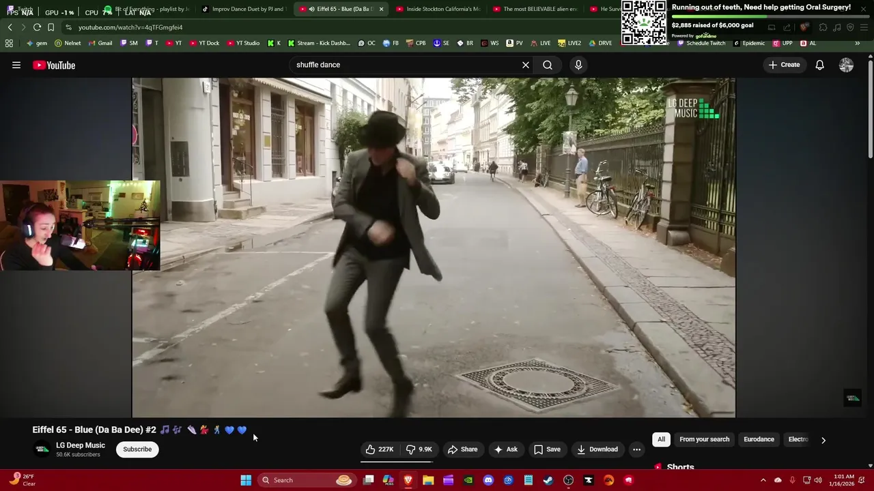Open account avatar menu

[x=846, y=65]
